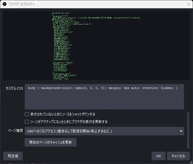This screenshot has width=193, height=164.
Task: Confirm with the OK button
Action: [x=159, y=156]
